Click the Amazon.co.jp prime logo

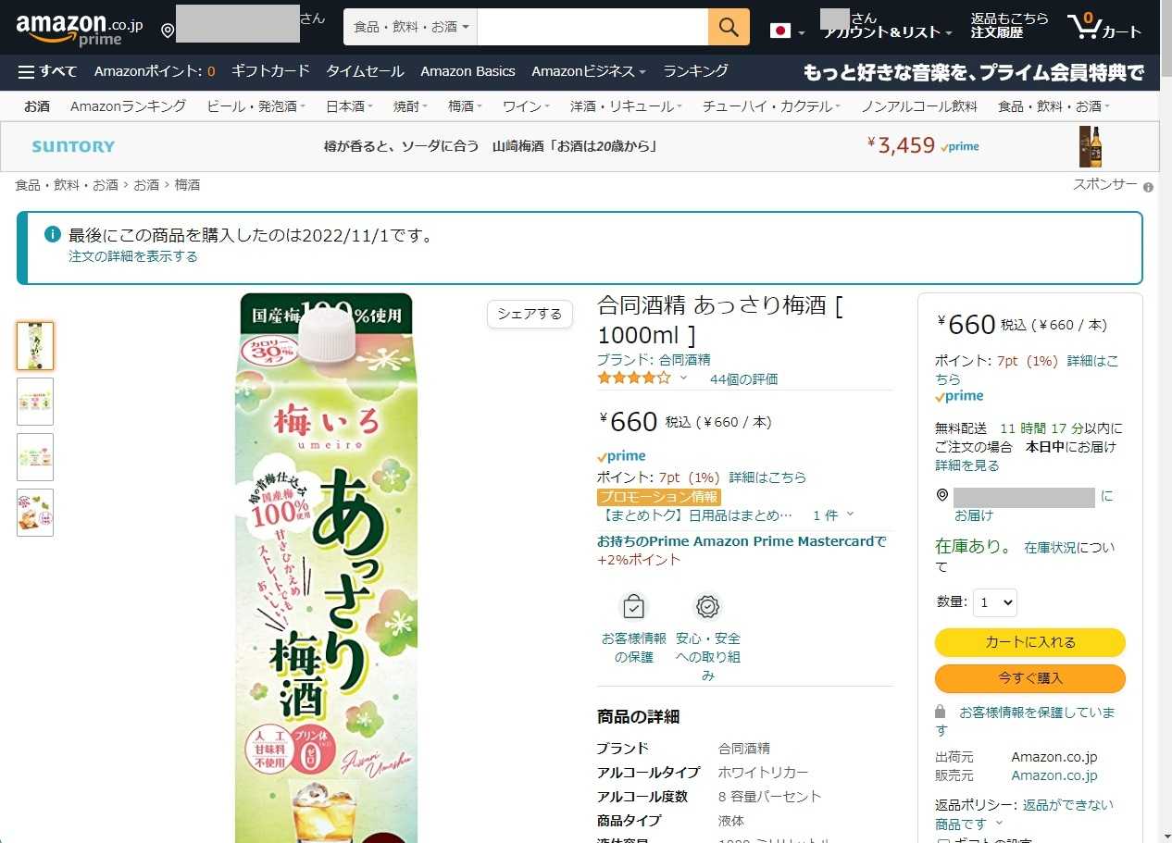pyautogui.click(x=79, y=29)
